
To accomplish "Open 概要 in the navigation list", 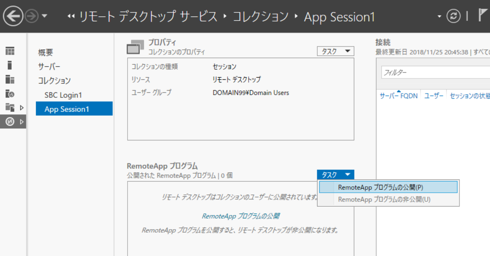I will (45, 52).
